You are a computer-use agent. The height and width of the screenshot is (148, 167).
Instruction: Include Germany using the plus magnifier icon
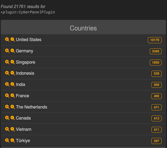point(7,51)
